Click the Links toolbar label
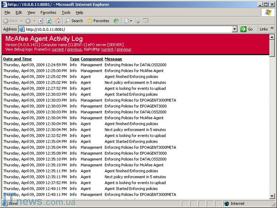The image size is (277, 208). click(264, 29)
